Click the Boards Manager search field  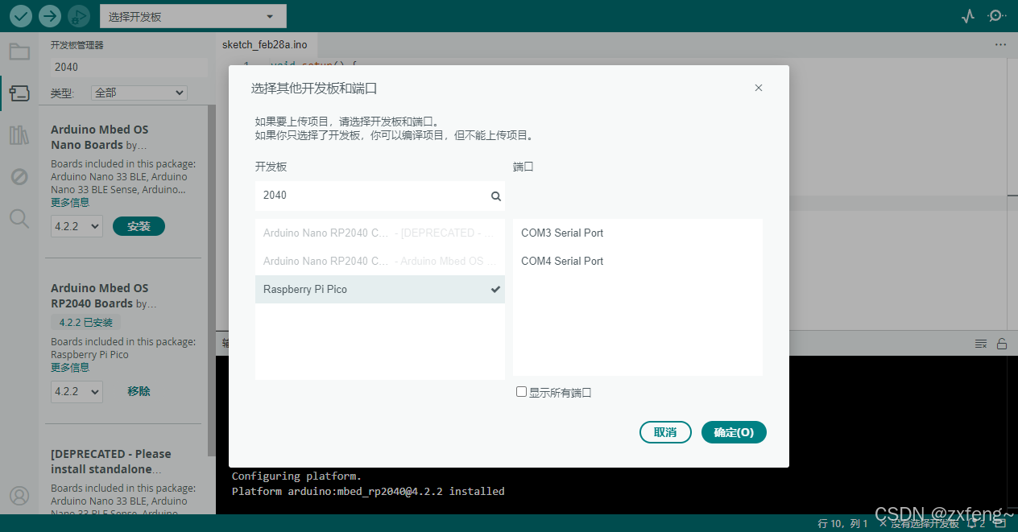[x=129, y=68]
